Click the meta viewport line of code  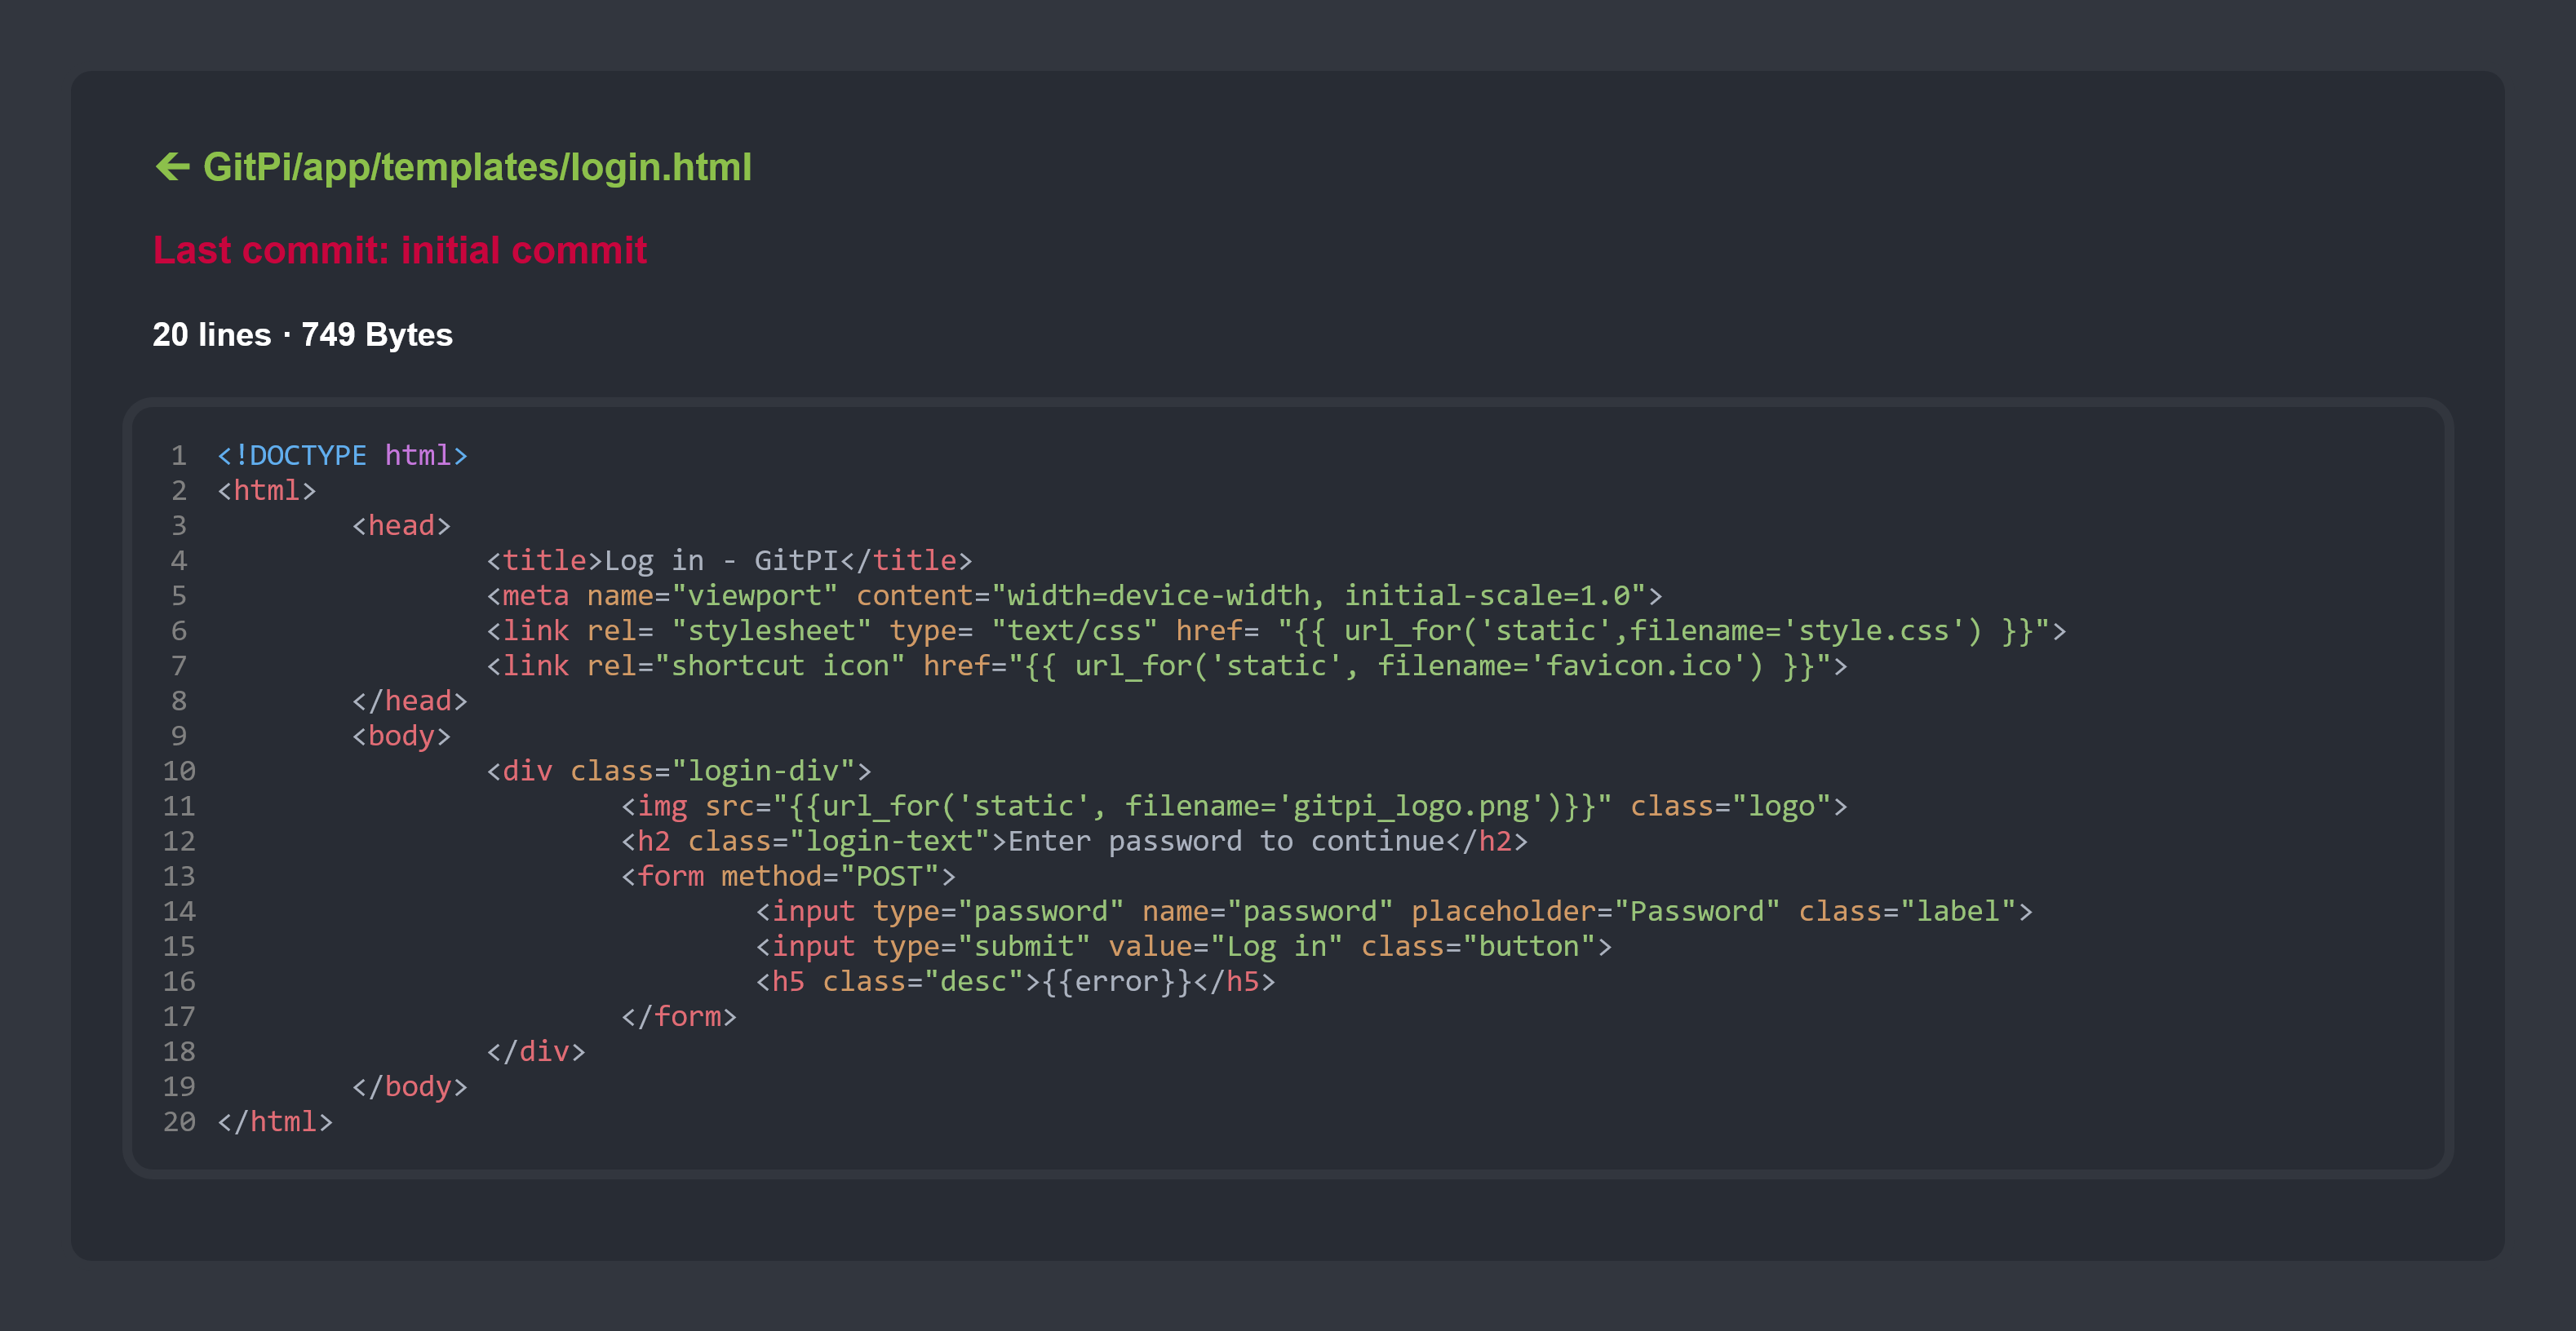pos(1073,595)
